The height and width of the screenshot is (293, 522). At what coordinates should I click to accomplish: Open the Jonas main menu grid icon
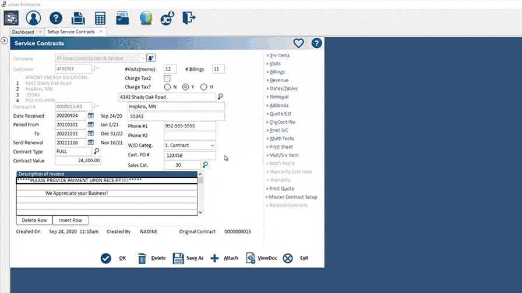point(11,18)
